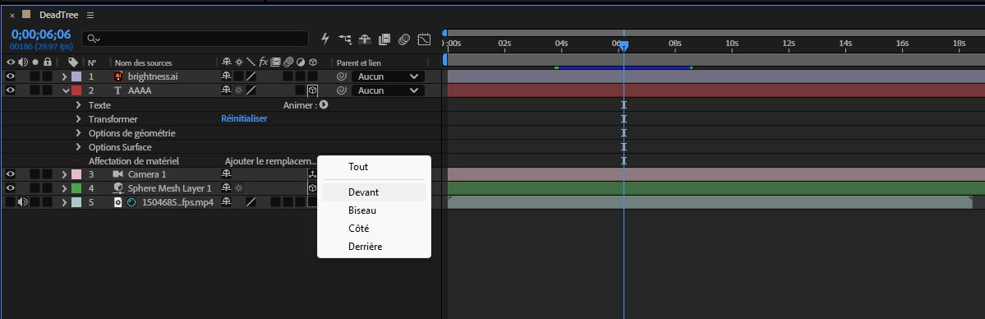Click the Illustrator icon of brightness.ai
Viewport: 985px width, 319px height.
pos(118,76)
